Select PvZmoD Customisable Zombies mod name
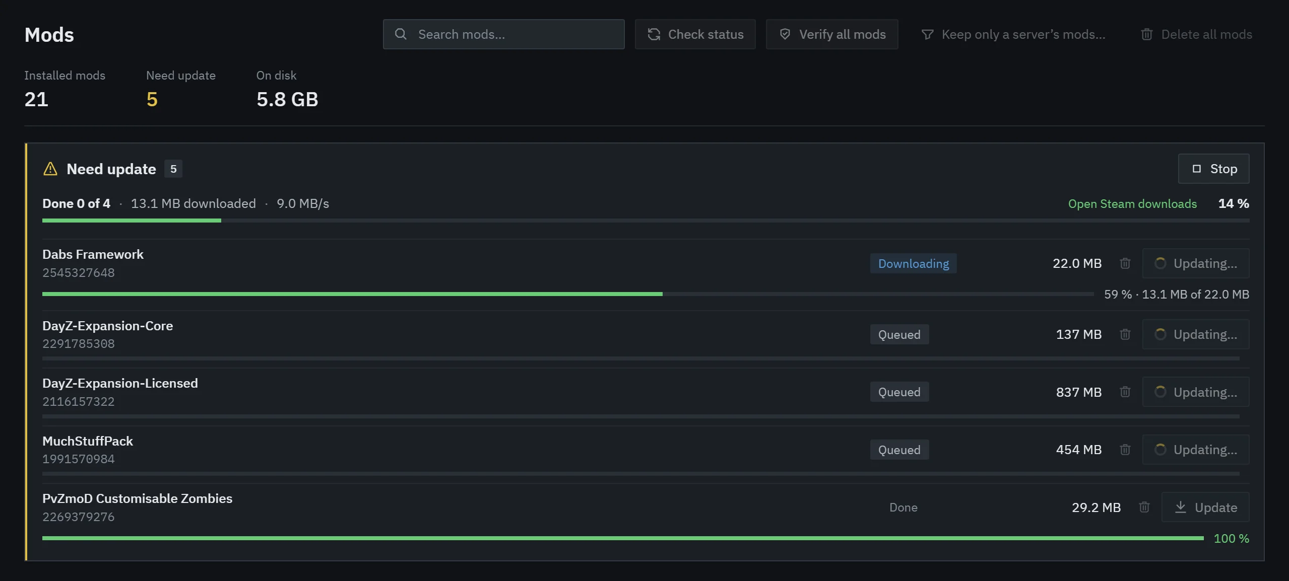This screenshot has height=581, width=1289. coord(137,498)
